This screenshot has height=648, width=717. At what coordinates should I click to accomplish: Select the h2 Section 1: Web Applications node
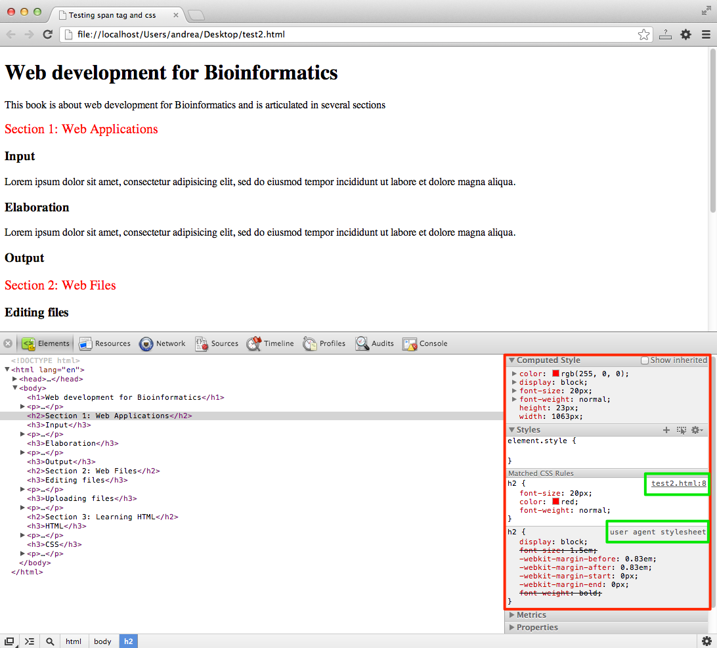[109, 416]
